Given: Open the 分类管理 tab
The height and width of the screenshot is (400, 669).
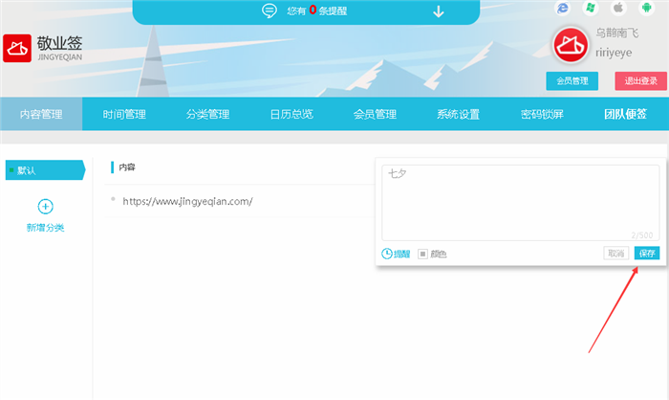Looking at the screenshot, I should (x=207, y=114).
